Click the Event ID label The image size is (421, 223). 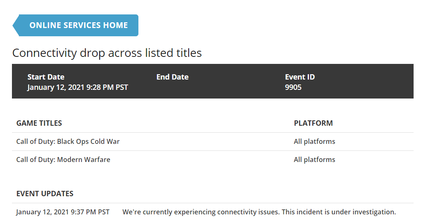click(x=300, y=77)
